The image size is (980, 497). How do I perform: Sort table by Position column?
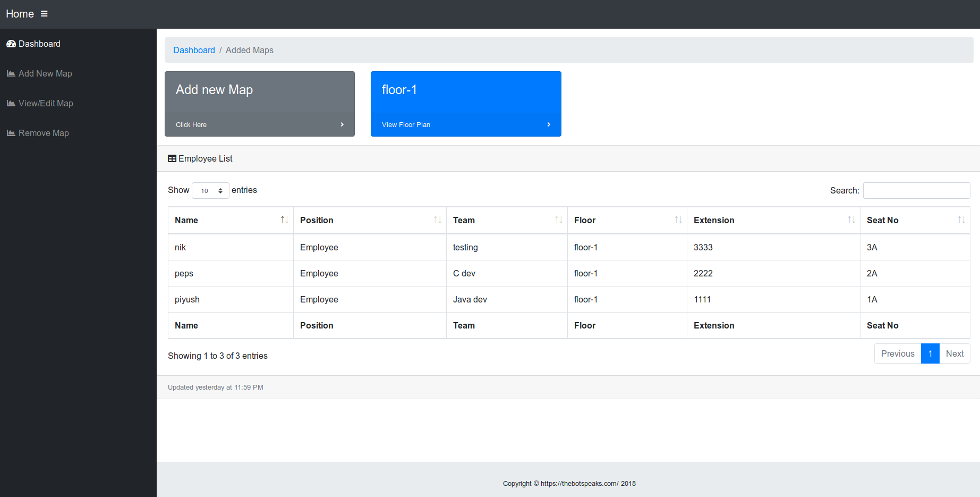[x=370, y=220]
